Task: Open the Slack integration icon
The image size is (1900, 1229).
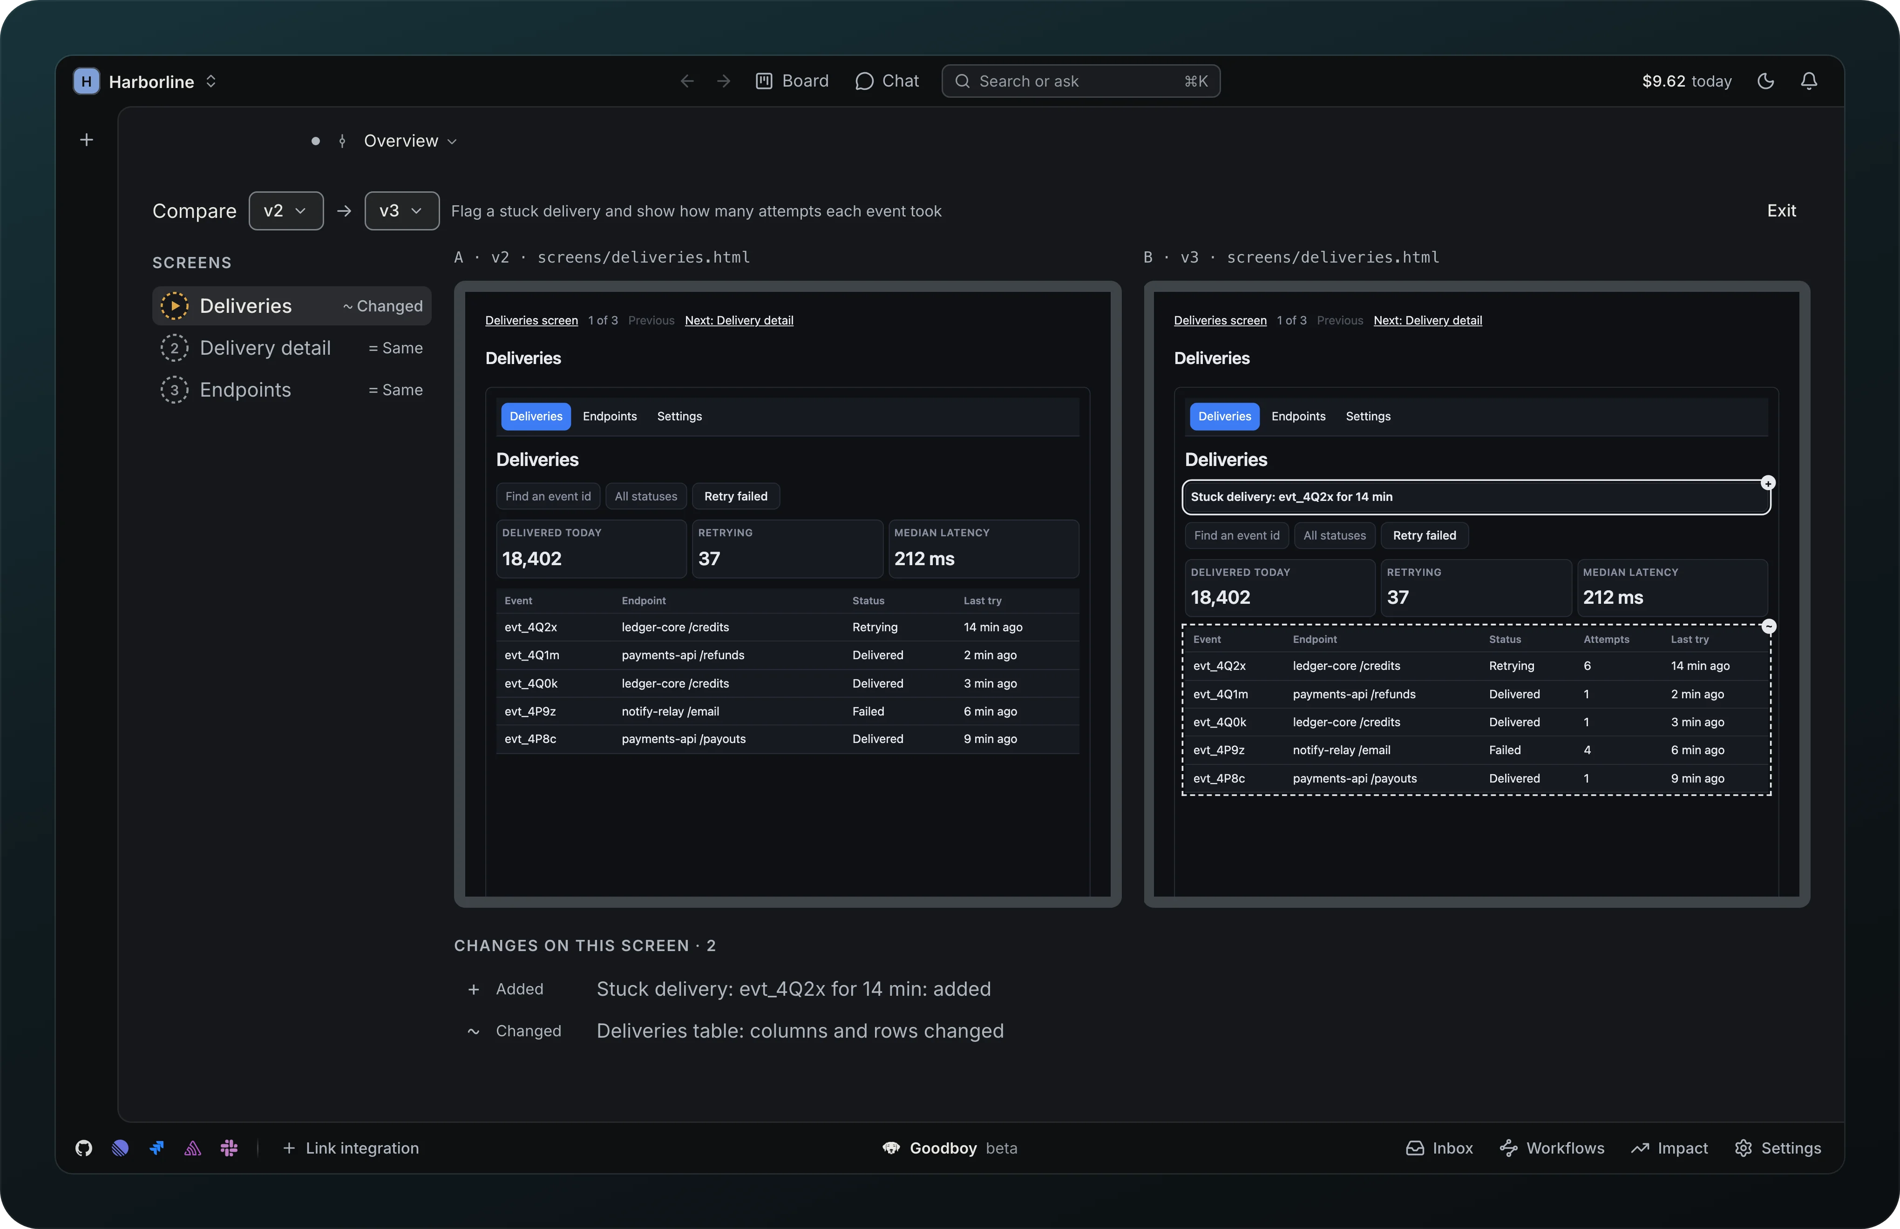Action: point(229,1148)
